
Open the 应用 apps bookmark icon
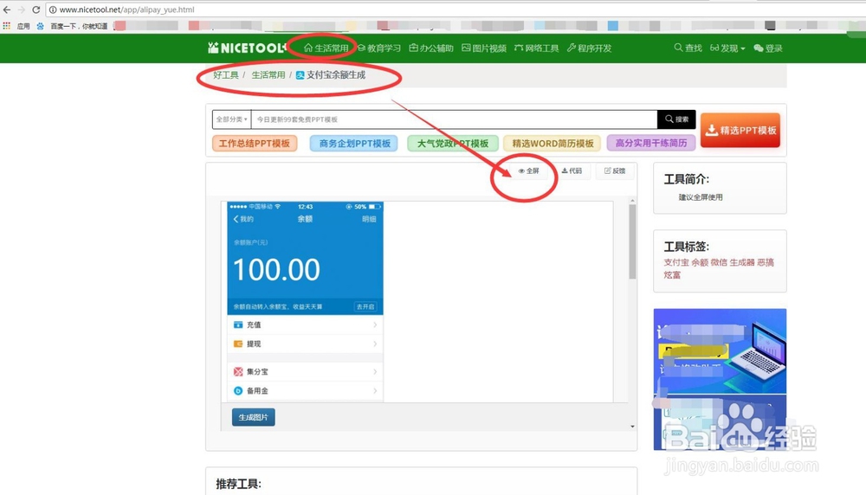tap(7, 26)
